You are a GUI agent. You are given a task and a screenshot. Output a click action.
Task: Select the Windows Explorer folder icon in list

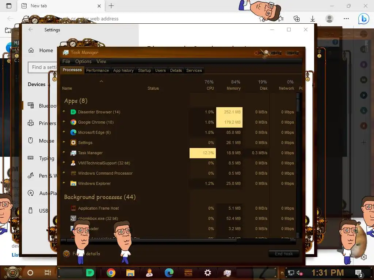(73, 184)
